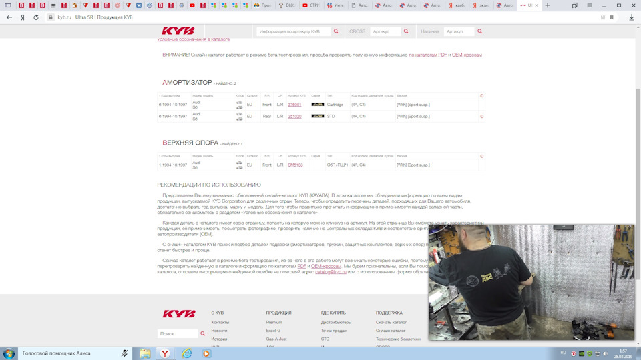Image resolution: width=641 pixels, height=360 pixels.
Task: Focus the CROSS Артикул input field
Action: pyautogui.click(x=385, y=31)
